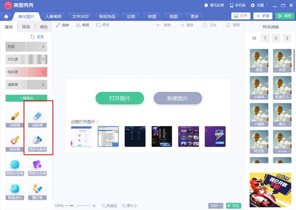
Task: Open recent image with blue highlighted border
Action: (x=108, y=136)
